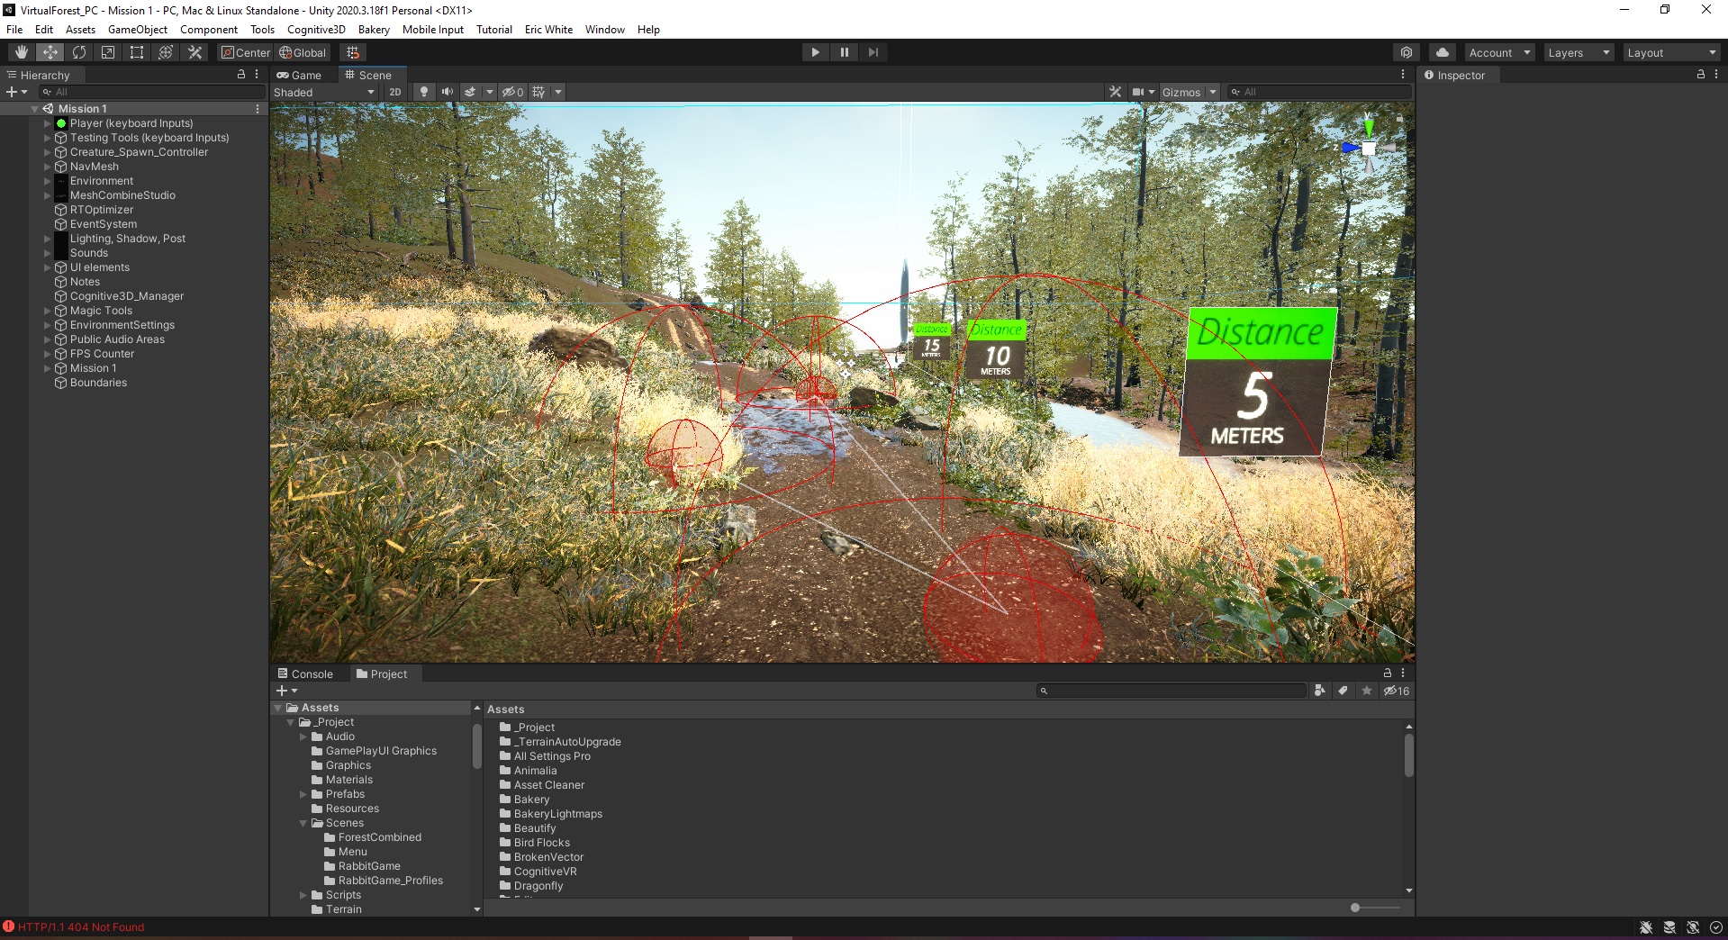Select the Rotate tool
The height and width of the screenshot is (940, 1728).
79,52
